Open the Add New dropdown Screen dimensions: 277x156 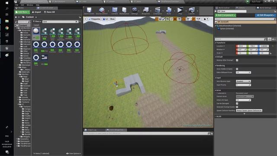pos(22,12)
